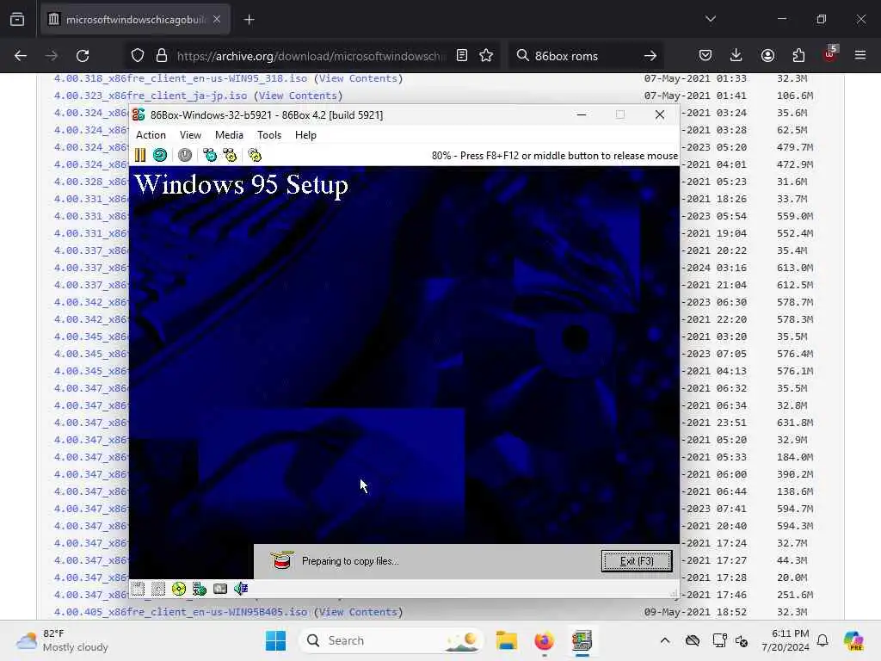Click View Contents for WIN95B405.iso

point(358,612)
